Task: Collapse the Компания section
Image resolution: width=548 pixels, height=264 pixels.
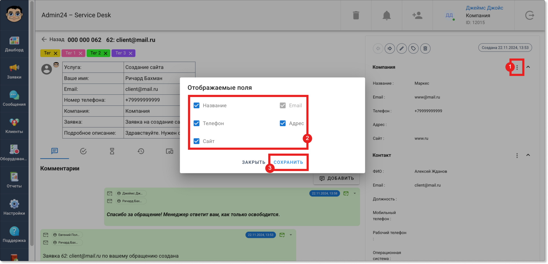Action: [528, 67]
